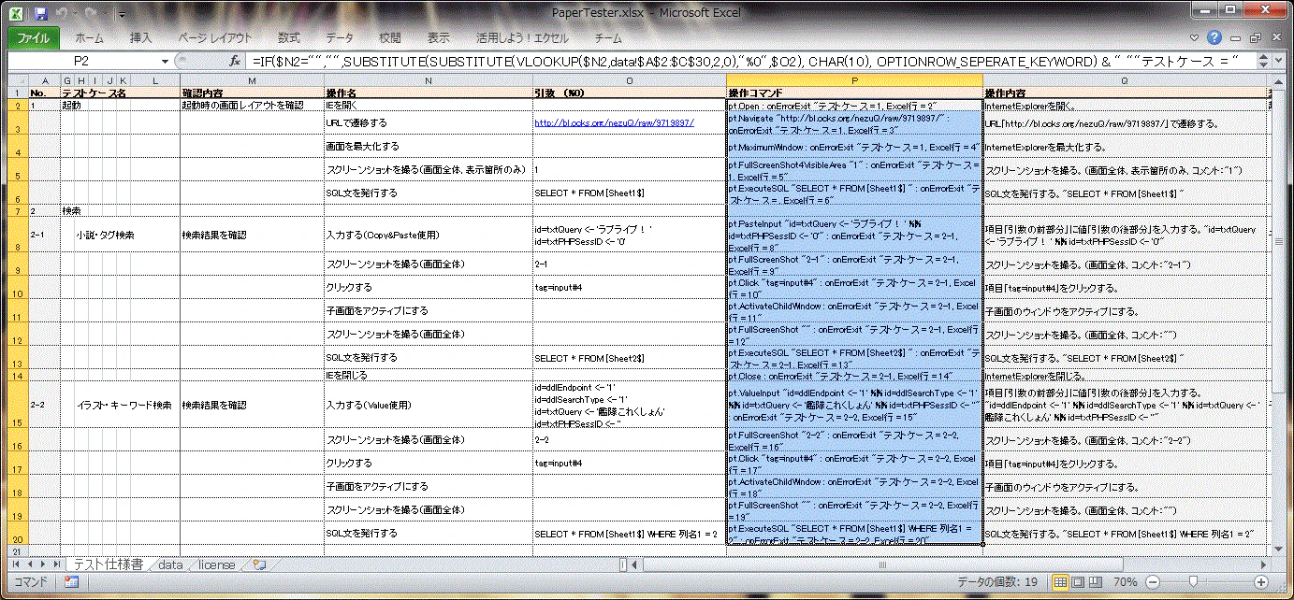Screen dimensions: 1294x600
Task: Click the 操作名 header cell
Action: coord(428,93)
